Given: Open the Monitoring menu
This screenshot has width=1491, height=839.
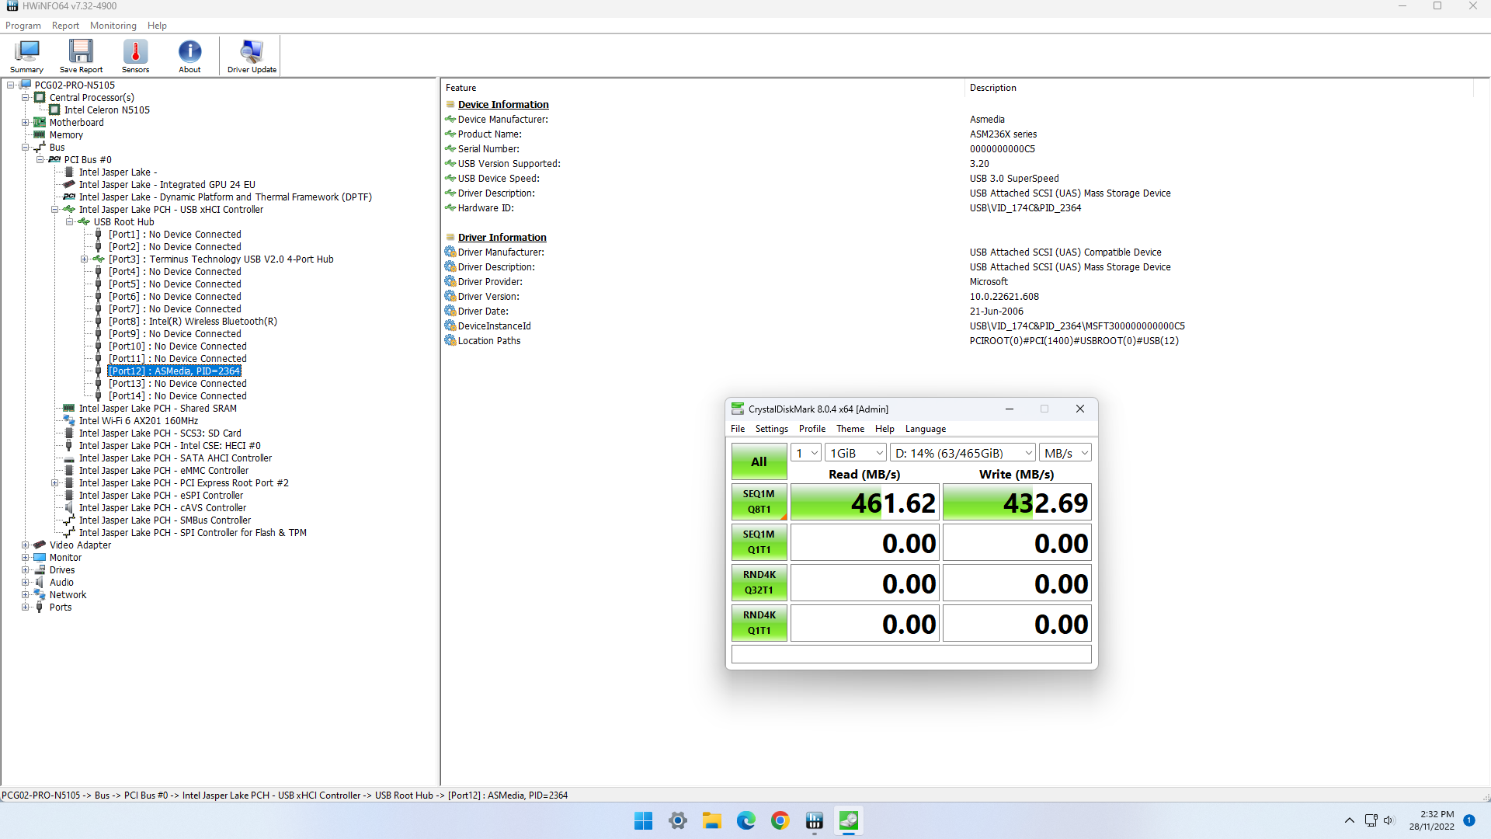Looking at the screenshot, I should (x=113, y=26).
